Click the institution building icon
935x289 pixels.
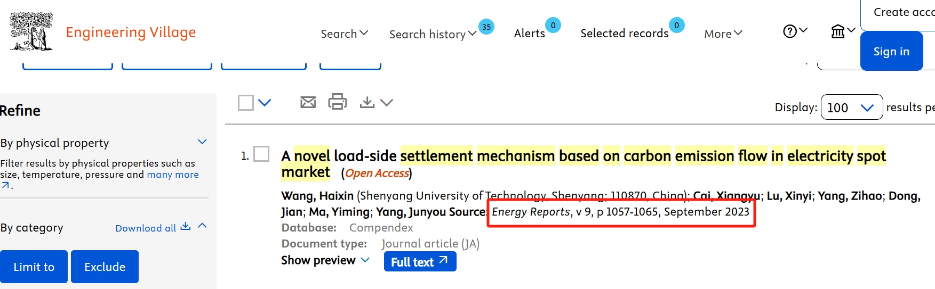pos(838,31)
